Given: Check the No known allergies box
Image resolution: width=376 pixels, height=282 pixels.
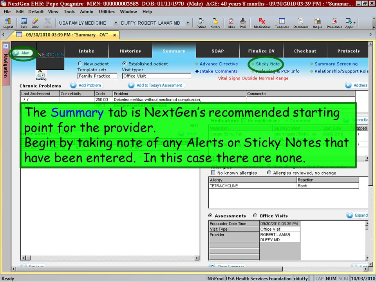Looking at the screenshot, I should pyautogui.click(x=213, y=173).
